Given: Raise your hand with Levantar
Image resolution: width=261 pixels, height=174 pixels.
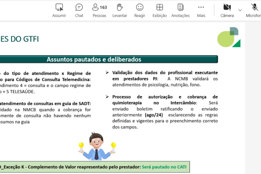Looking at the screenshot, I should tap(120, 8).
